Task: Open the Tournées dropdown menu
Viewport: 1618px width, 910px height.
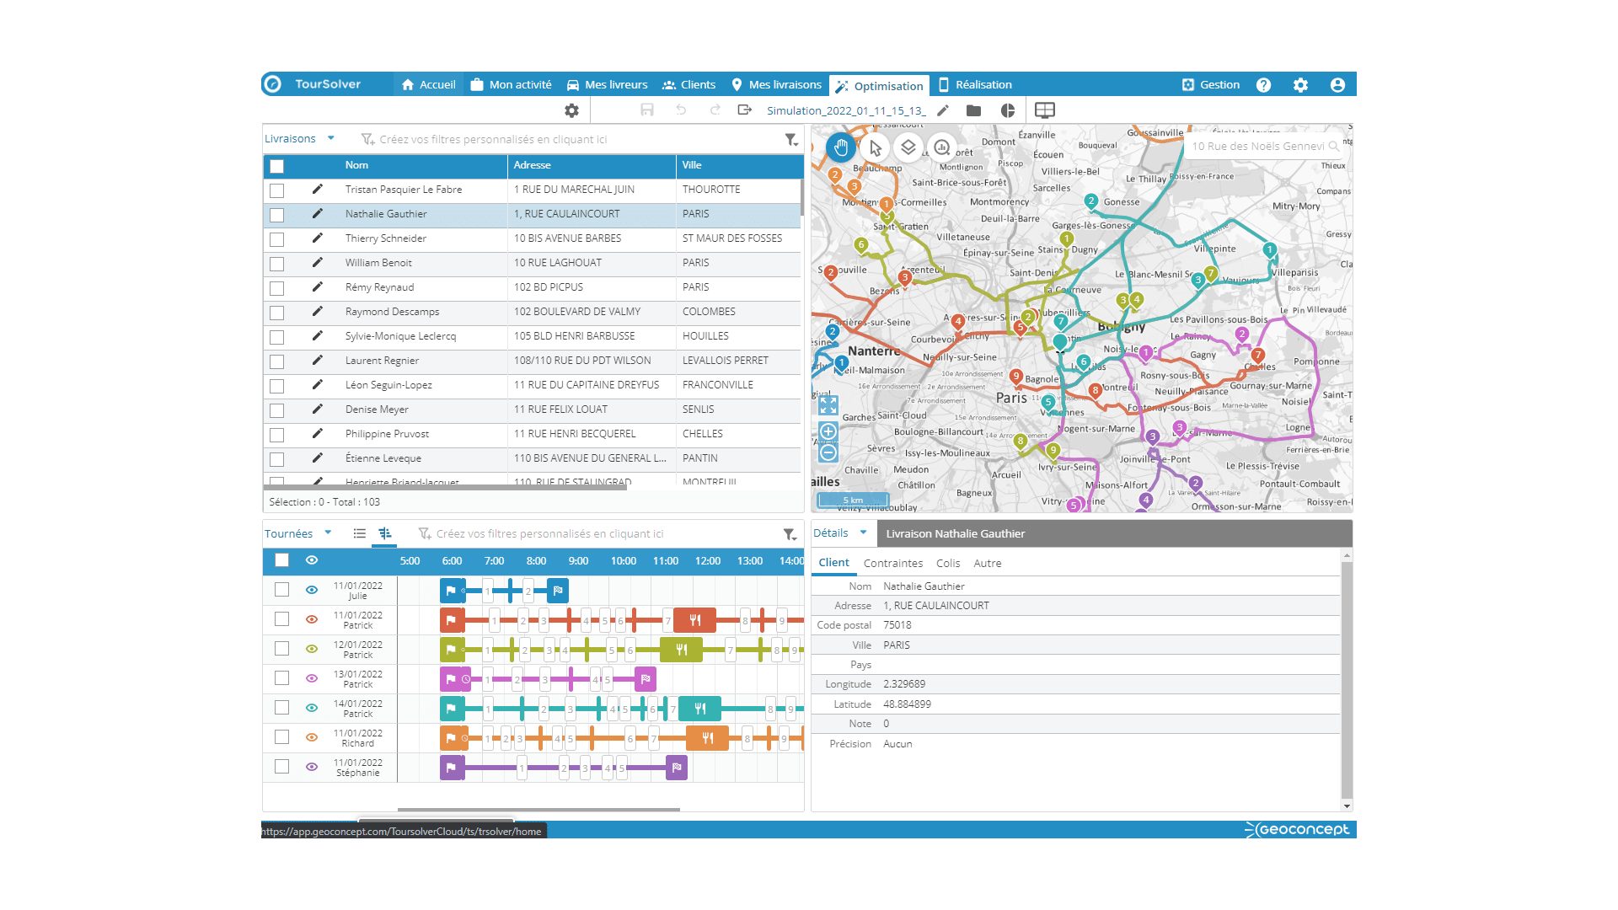Action: point(328,533)
